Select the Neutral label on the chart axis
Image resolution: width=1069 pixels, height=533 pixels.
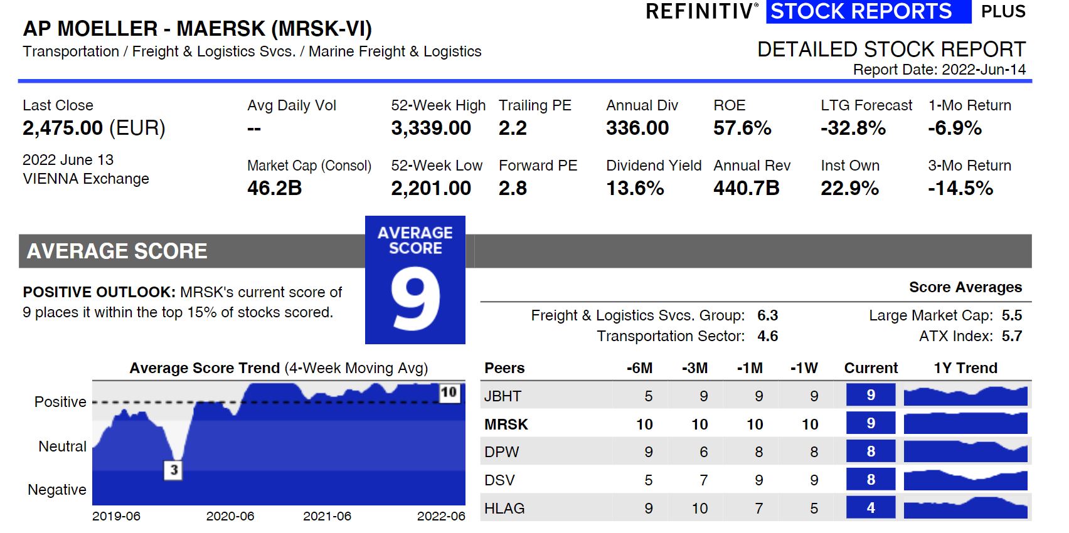[62, 446]
